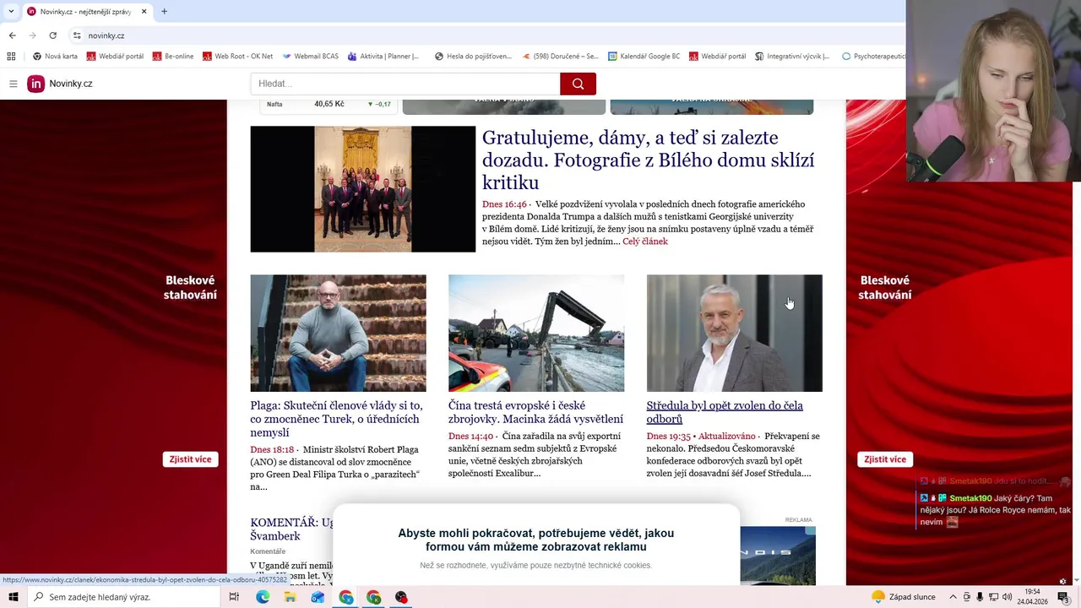The width and height of the screenshot is (1081, 608).
Task: Click the red search magnifier button
Action: 578,84
